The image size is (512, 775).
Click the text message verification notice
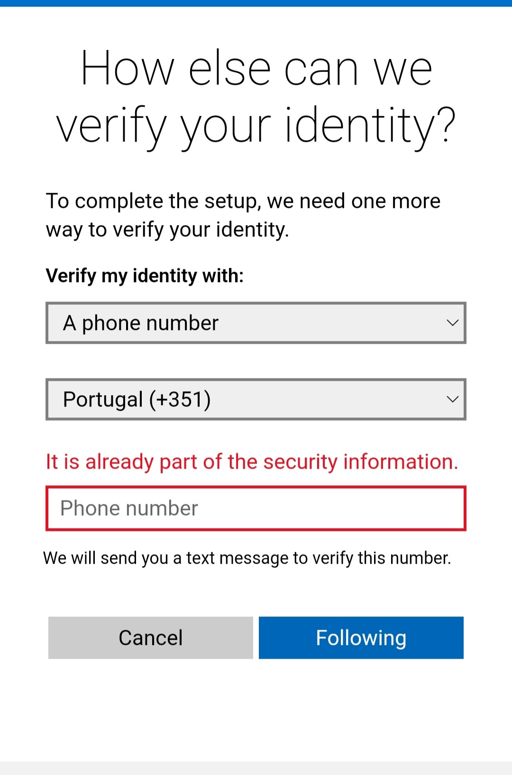pos(248,558)
